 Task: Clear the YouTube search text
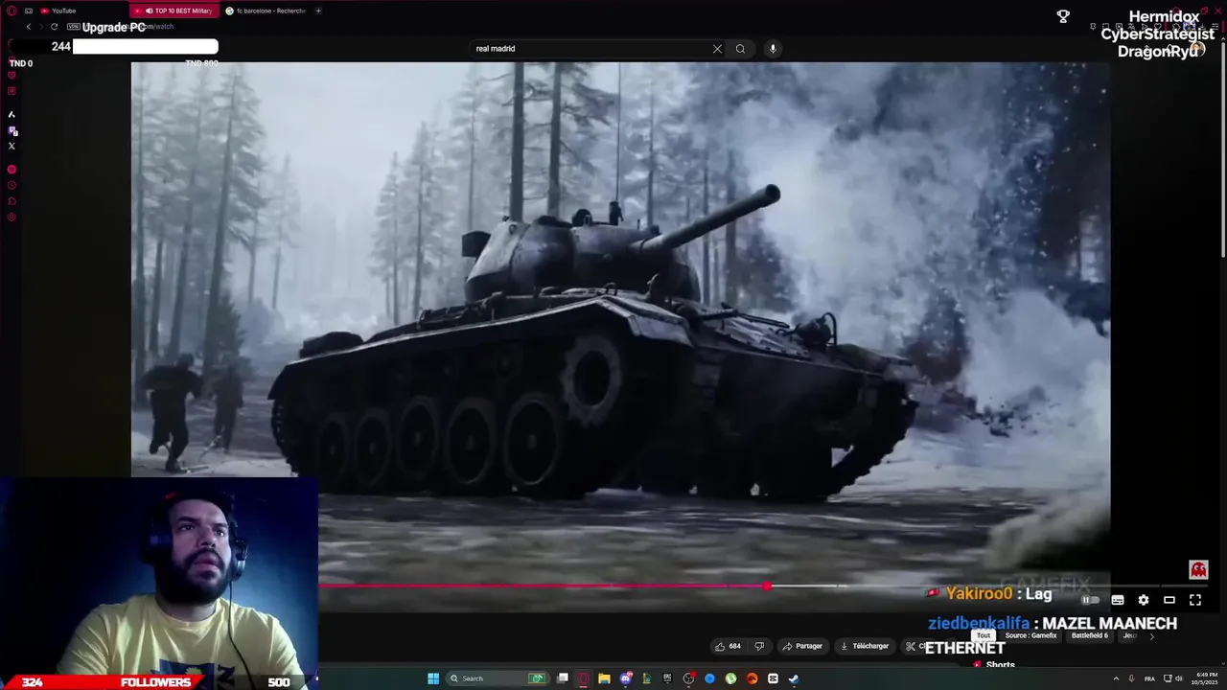(717, 49)
